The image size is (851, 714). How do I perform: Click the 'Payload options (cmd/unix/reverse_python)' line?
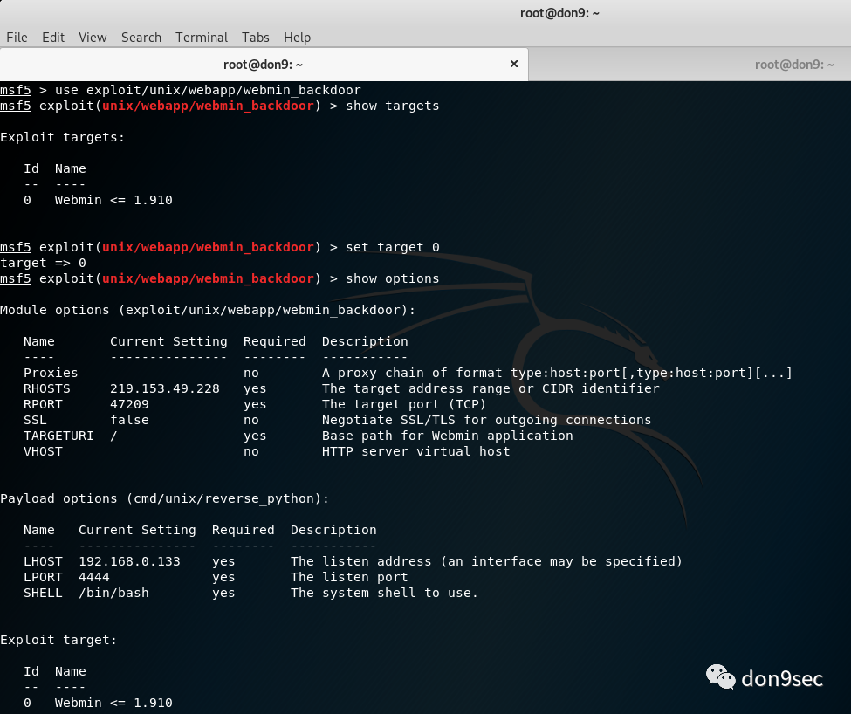[164, 498]
